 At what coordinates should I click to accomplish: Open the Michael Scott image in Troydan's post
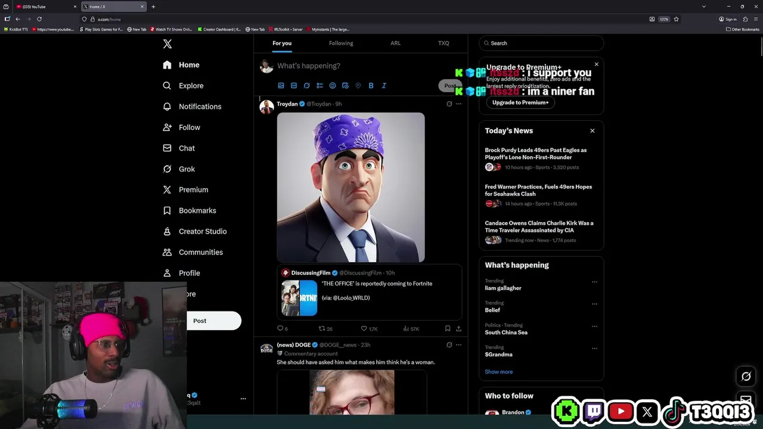tap(351, 187)
